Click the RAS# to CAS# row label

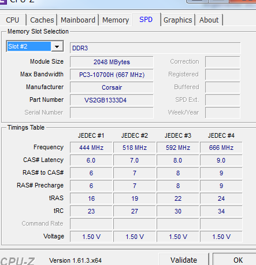(x=43, y=172)
